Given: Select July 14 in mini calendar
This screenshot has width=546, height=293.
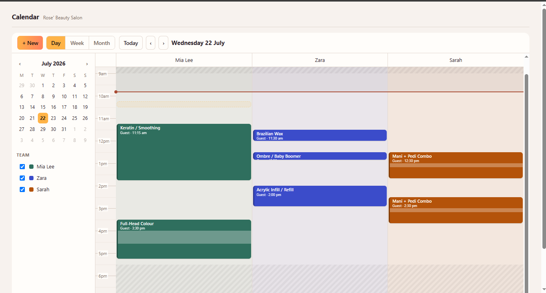Looking at the screenshot, I should pyautogui.click(x=32, y=107).
